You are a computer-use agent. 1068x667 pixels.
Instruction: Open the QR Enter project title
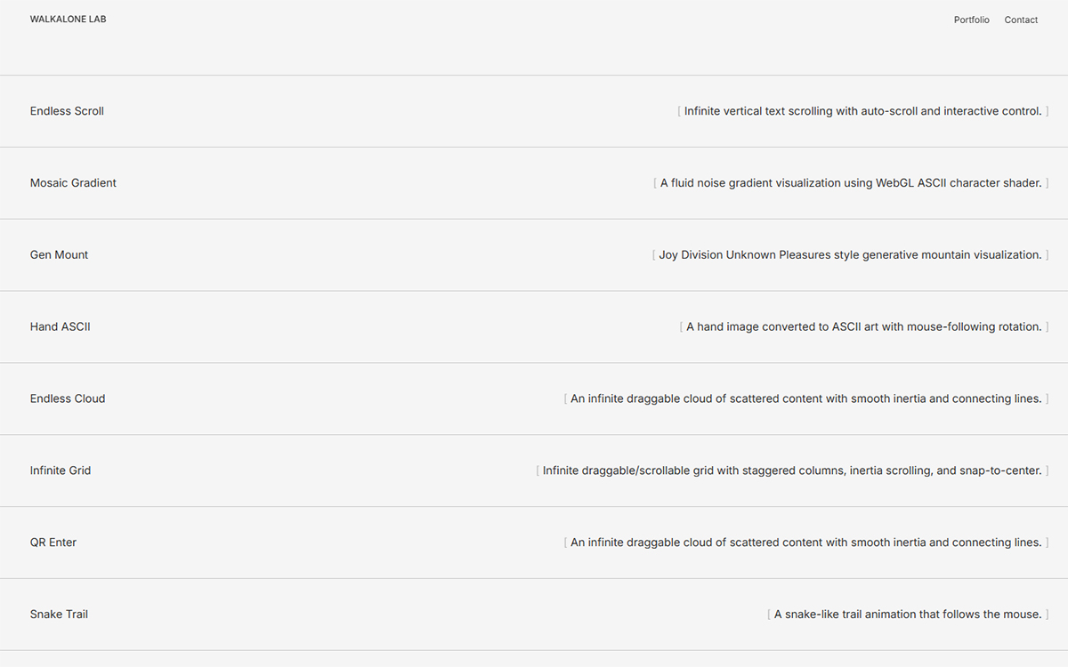tap(53, 542)
